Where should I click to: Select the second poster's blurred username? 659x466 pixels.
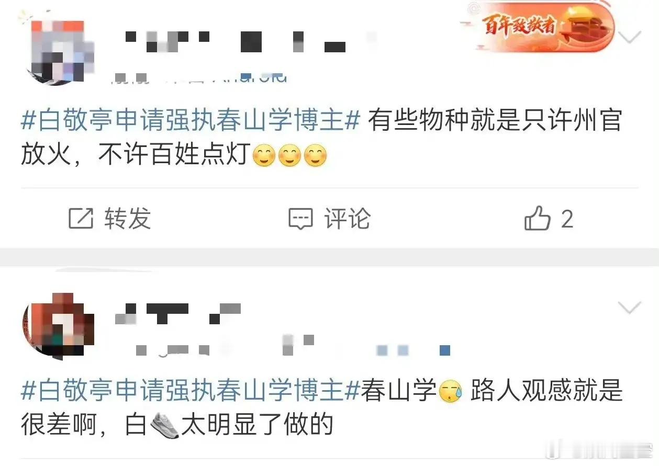[x=178, y=313]
